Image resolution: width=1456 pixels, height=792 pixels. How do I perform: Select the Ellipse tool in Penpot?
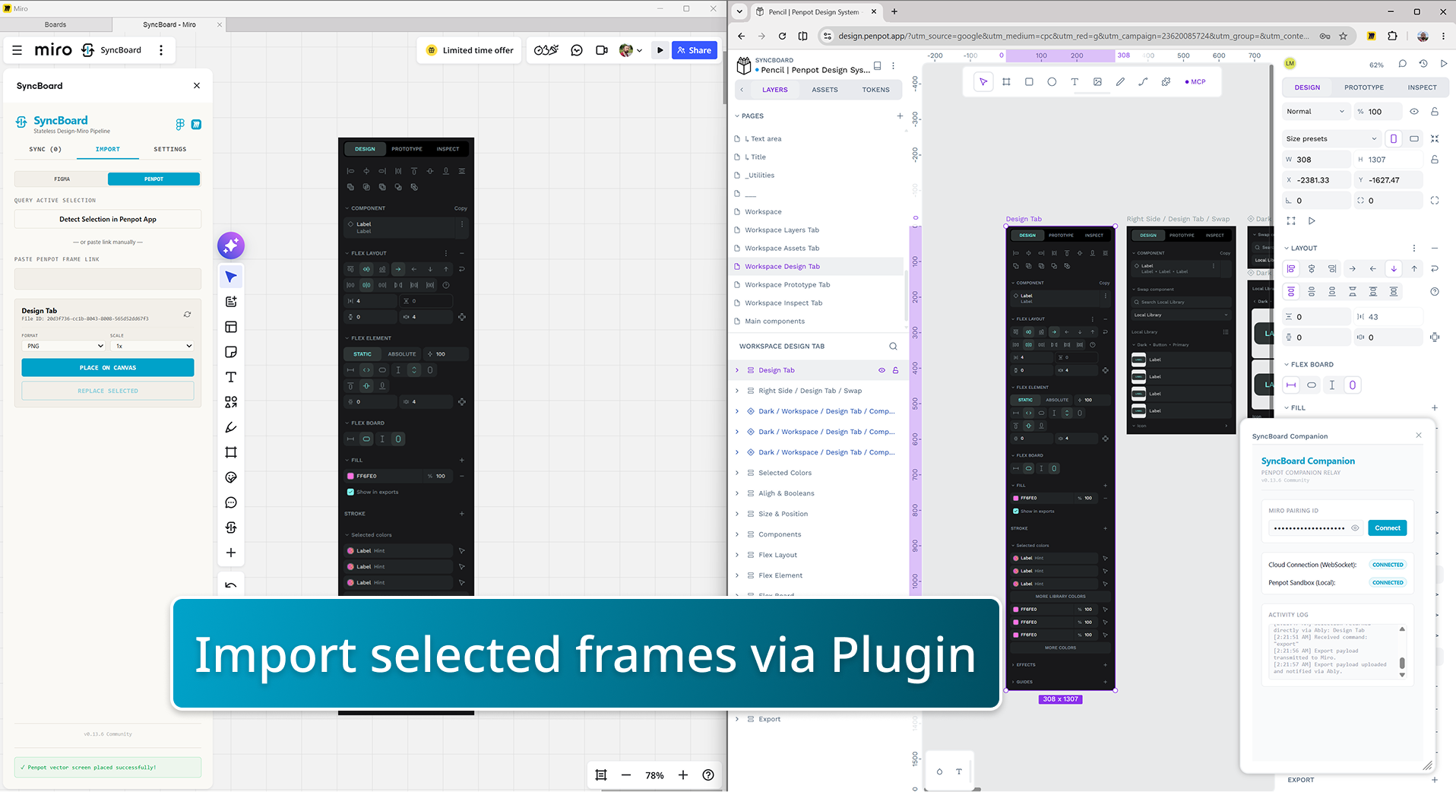[x=1052, y=82]
